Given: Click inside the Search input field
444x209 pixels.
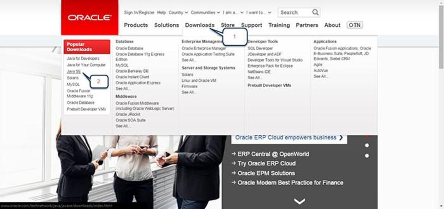Looking at the screenshot, I should [295, 12].
